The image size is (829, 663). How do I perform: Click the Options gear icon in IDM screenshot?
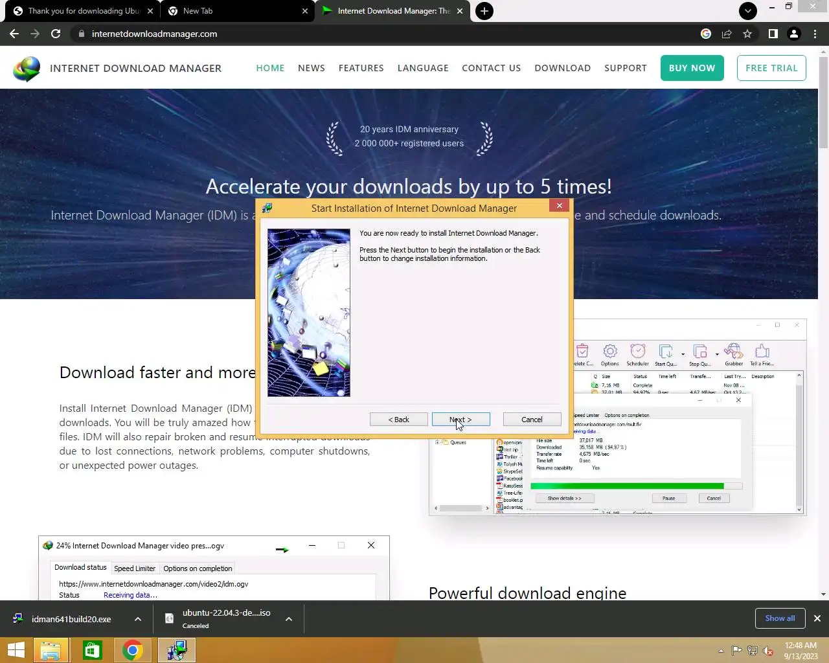coord(610,354)
